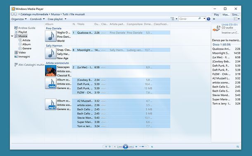Click the Pino Daniele album thumbnail
252x156 pixels.
(51, 36)
